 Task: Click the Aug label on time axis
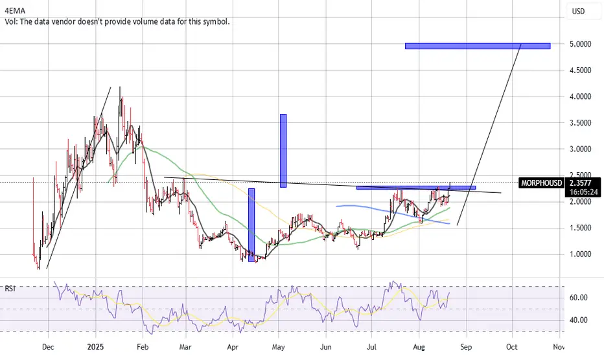[x=419, y=347]
